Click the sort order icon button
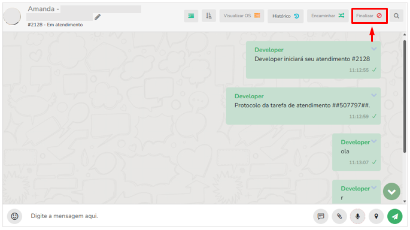 coord(209,16)
